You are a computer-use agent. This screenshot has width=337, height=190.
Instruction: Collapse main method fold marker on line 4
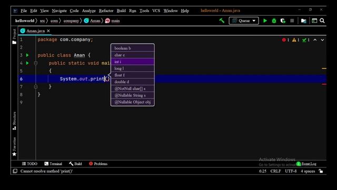(x=36, y=63)
